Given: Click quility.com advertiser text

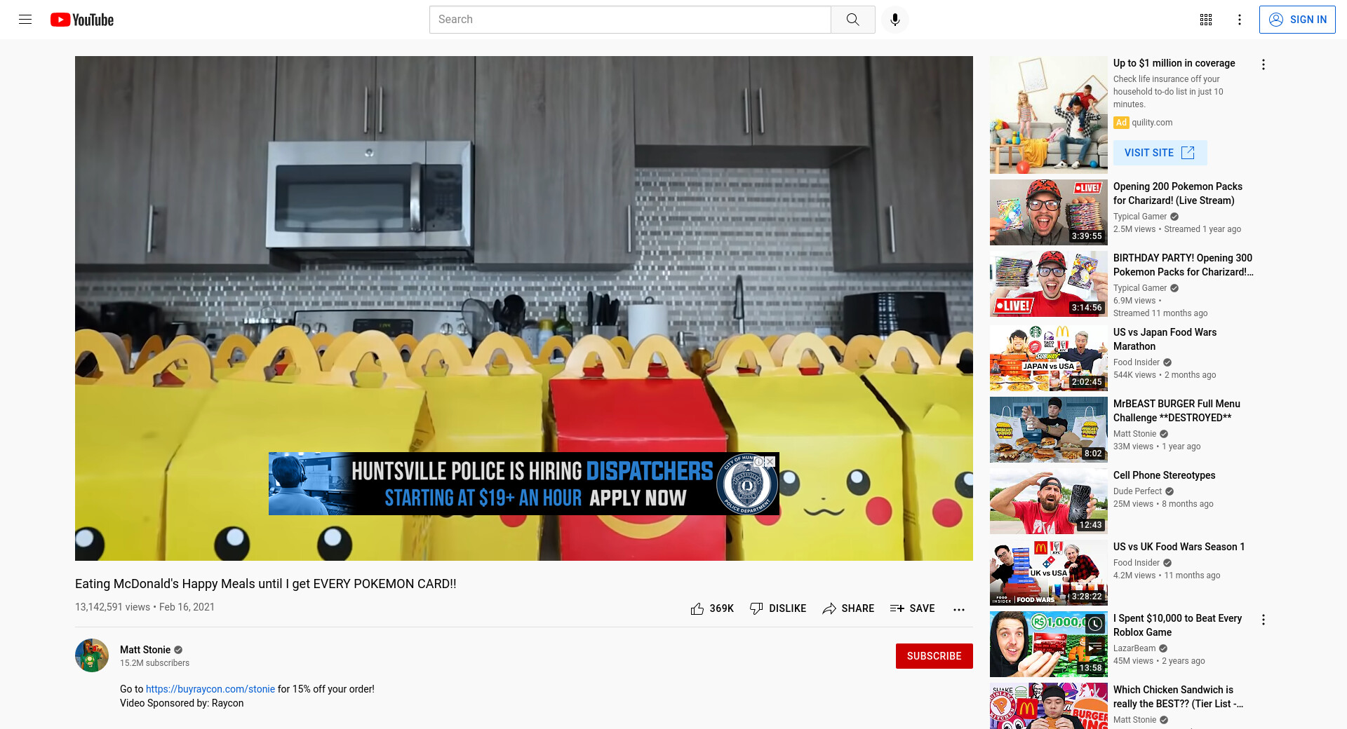Looking at the screenshot, I should (x=1152, y=123).
